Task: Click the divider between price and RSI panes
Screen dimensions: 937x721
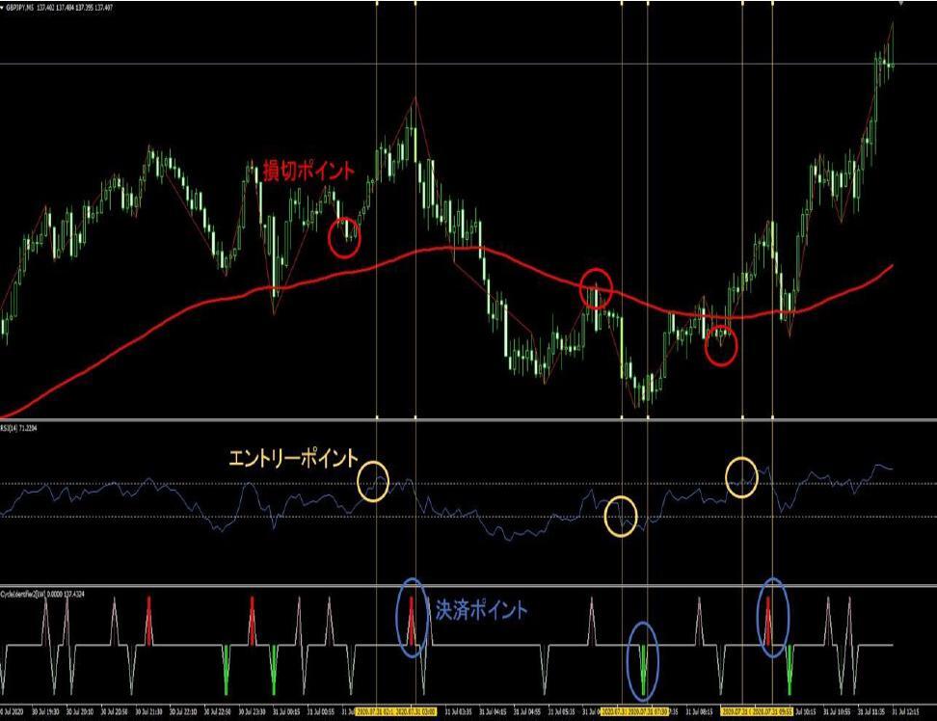Action: point(468,420)
